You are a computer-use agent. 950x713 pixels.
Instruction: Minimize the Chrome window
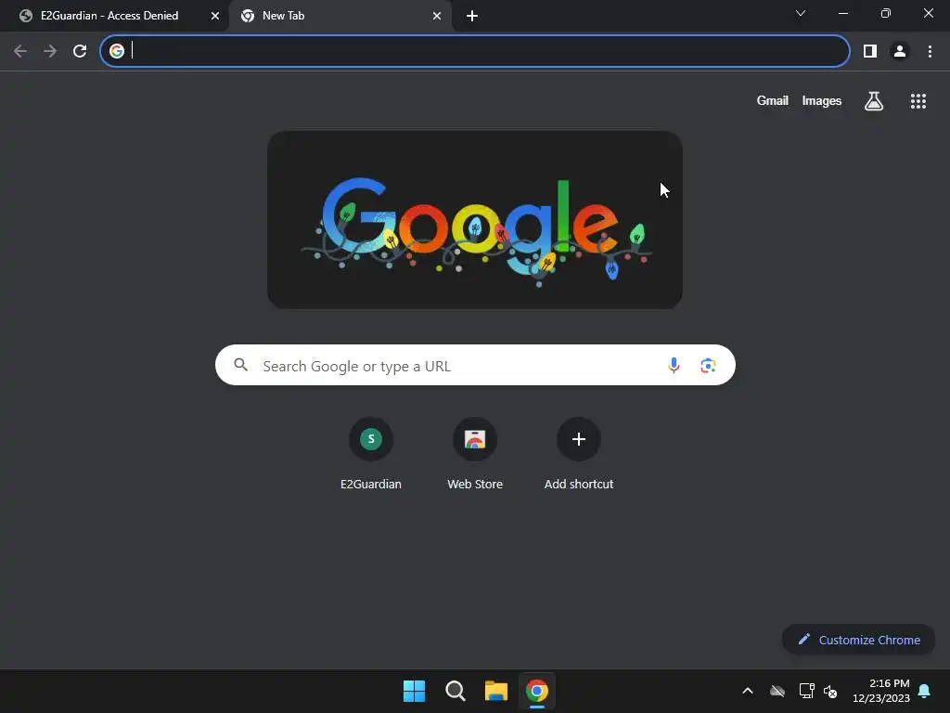(x=842, y=13)
